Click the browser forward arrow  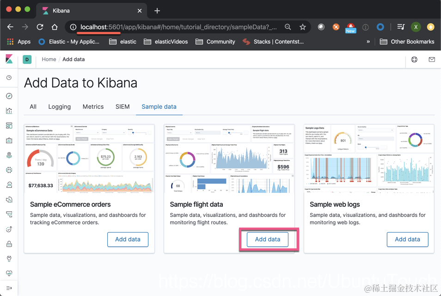pos(25,27)
